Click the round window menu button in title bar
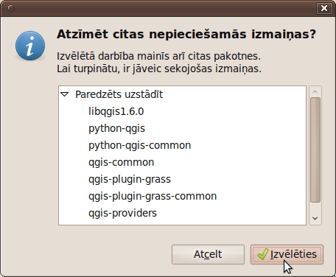Screen dimensions: 336x277 tap(11, 8)
